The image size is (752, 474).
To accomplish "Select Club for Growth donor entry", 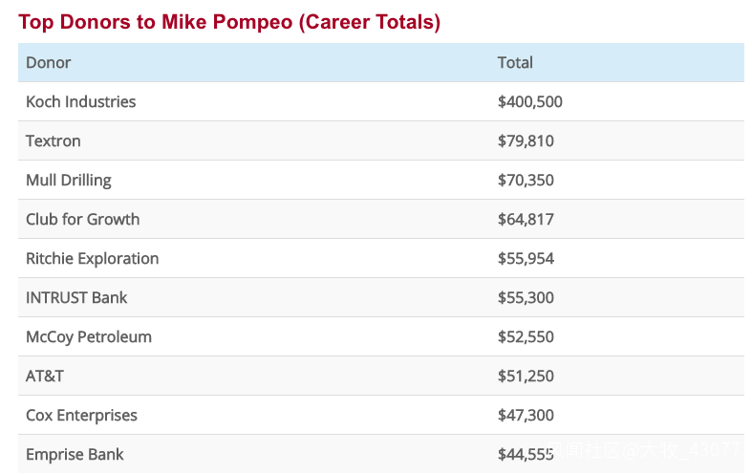I will pyautogui.click(x=83, y=220).
